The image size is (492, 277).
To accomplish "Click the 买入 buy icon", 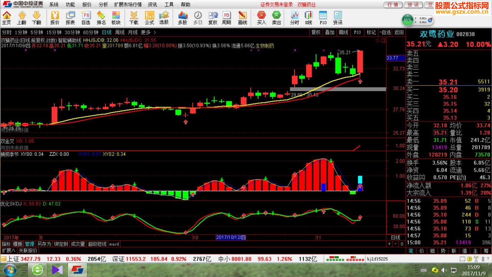I will pyautogui.click(x=261, y=18).
